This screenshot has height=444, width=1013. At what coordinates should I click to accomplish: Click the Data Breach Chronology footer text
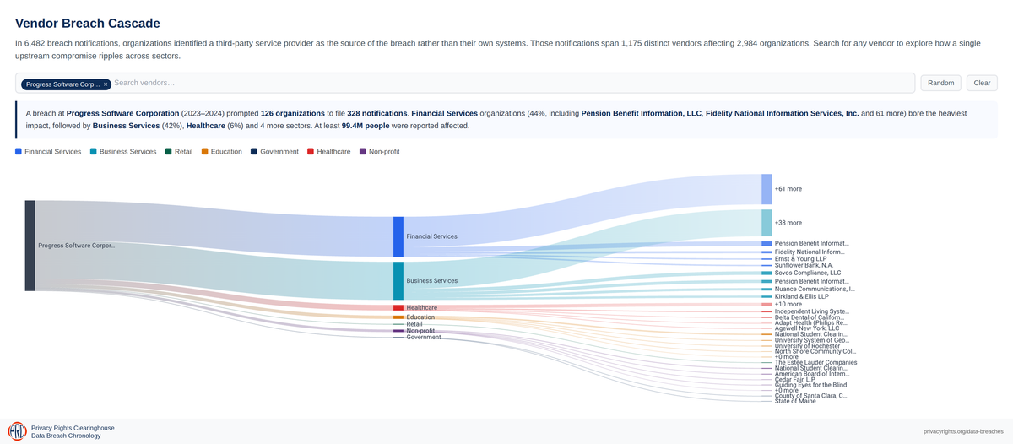[66, 436]
